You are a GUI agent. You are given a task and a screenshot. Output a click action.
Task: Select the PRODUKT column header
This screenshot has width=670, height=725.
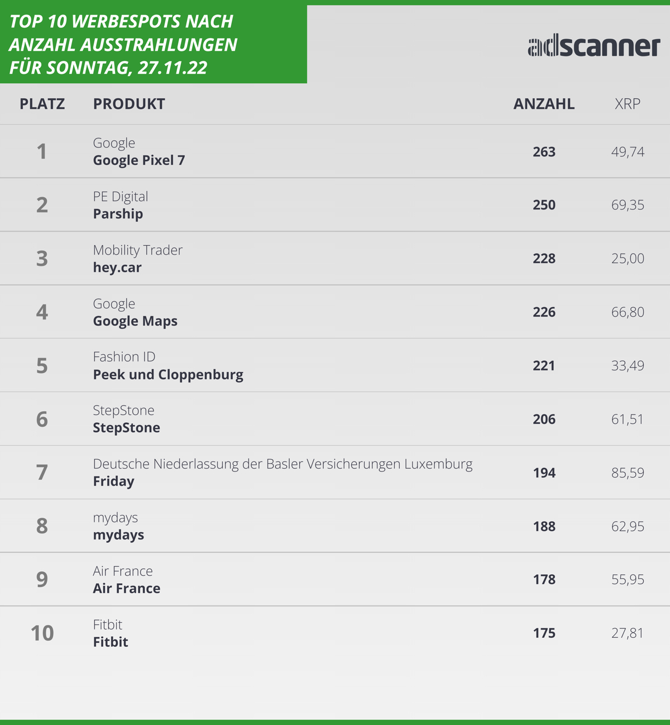pyautogui.click(x=129, y=104)
